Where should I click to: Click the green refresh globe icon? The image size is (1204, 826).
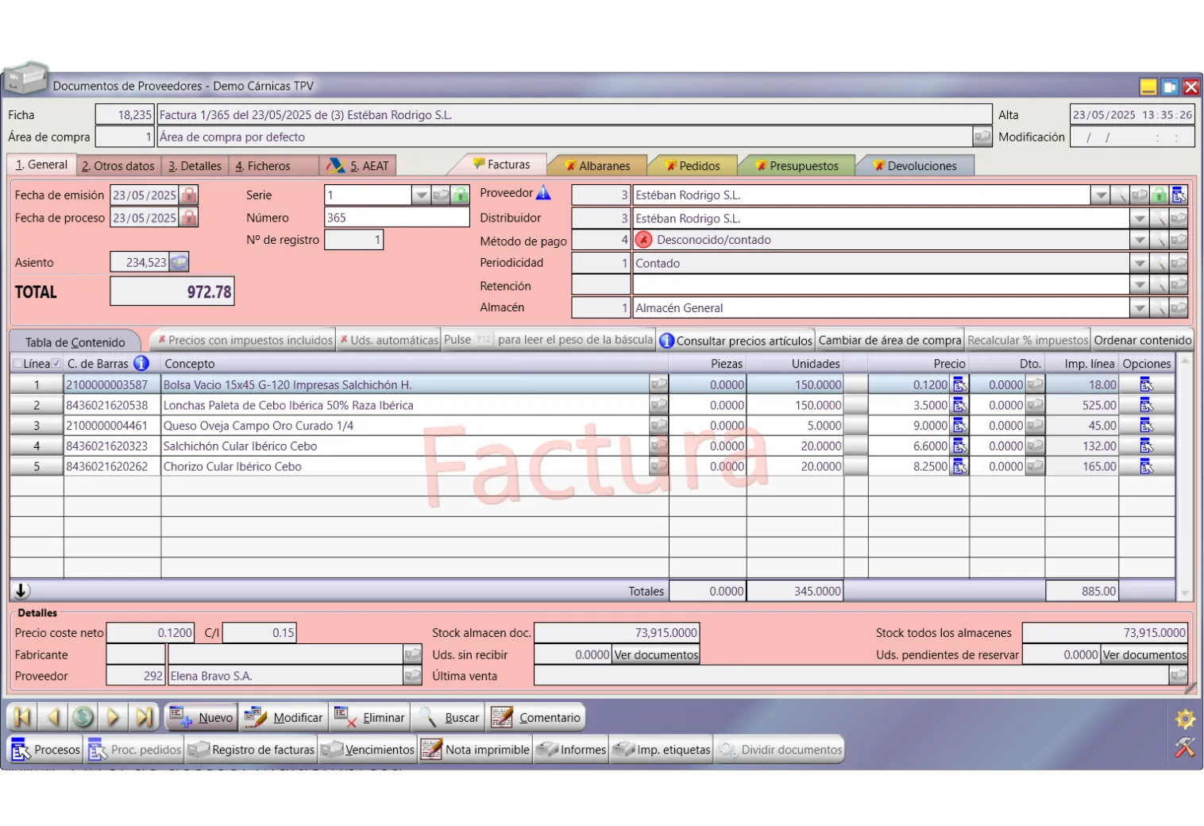pyautogui.click(x=83, y=717)
